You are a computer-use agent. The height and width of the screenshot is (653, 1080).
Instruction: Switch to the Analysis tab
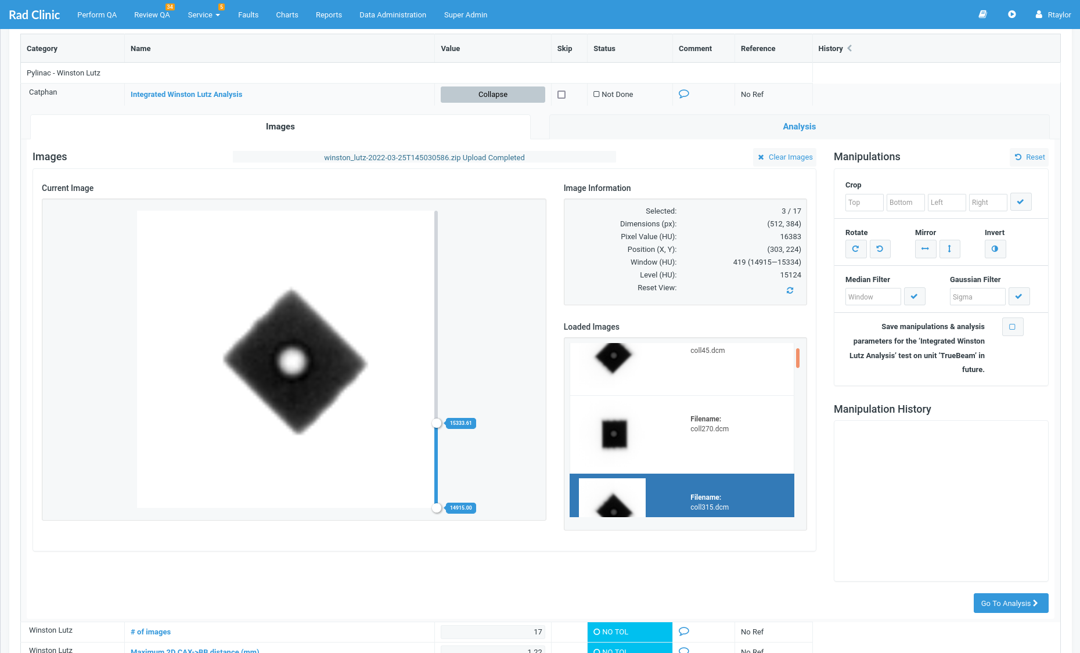pyautogui.click(x=799, y=126)
